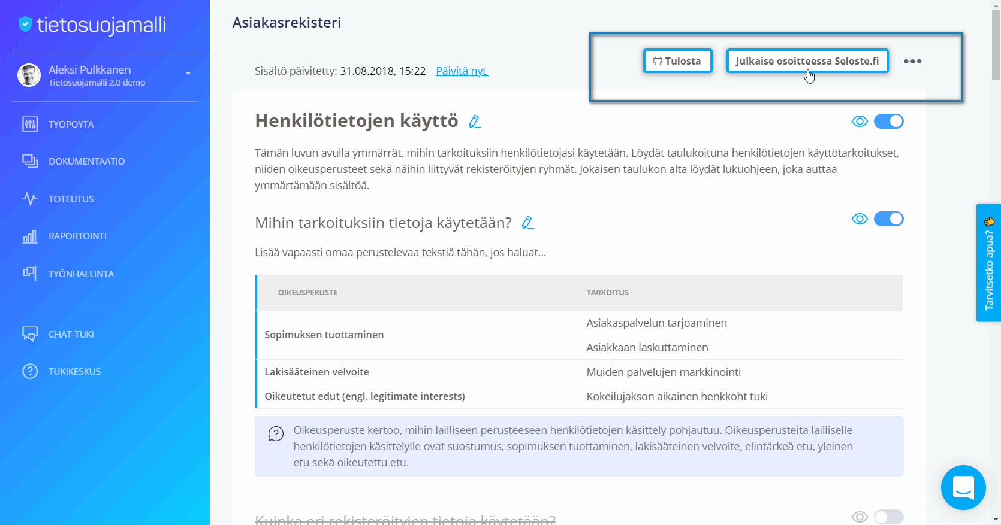1001x525 pixels.
Task: Click the Chat-tuki speech bubble icon
Action: click(30, 334)
